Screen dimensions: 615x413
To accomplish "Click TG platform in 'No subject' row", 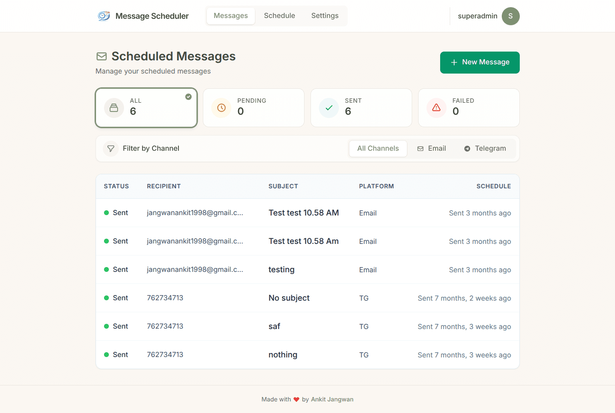I will pos(364,298).
